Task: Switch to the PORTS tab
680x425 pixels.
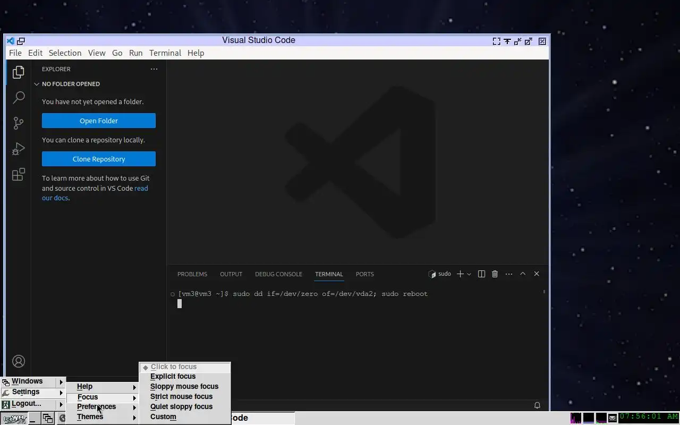Action: 365,274
